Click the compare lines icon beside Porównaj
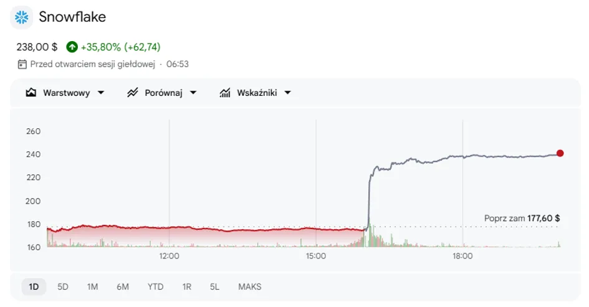The width and height of the screenshot is (589, 307). point(133,92)
